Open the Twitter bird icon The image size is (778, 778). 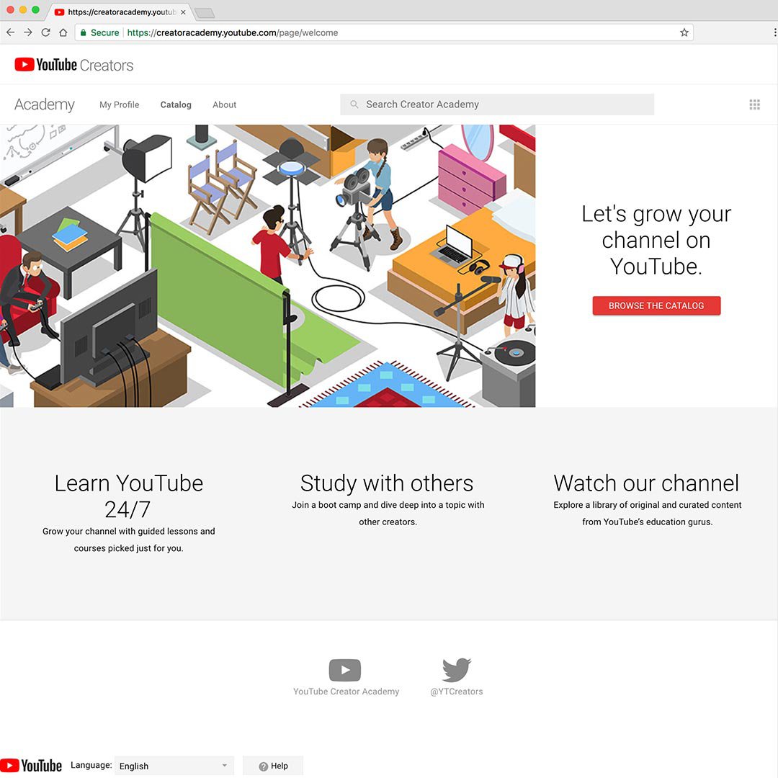click(457, 670)
